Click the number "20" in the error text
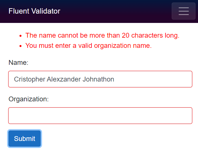Screen dimensions: 198x152 (x=125, y=35)
